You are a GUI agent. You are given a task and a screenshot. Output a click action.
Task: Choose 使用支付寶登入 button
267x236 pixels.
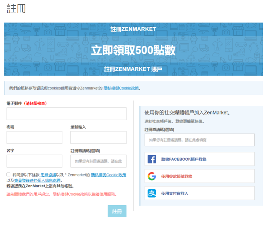tap(200, 193)
